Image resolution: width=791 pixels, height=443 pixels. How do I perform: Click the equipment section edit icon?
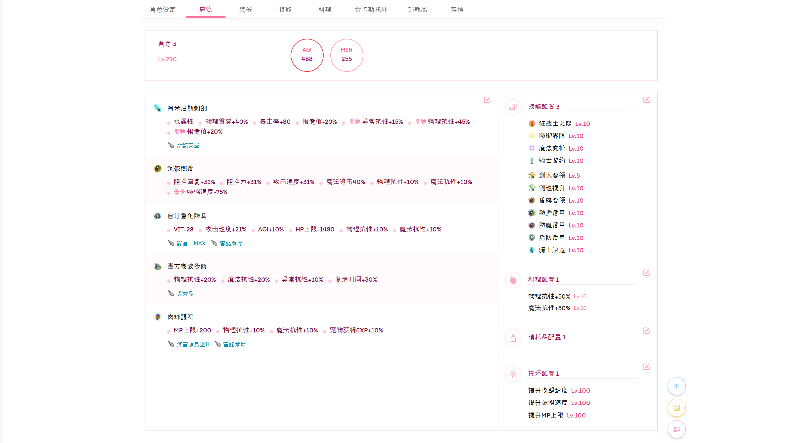tap(487, 100)
